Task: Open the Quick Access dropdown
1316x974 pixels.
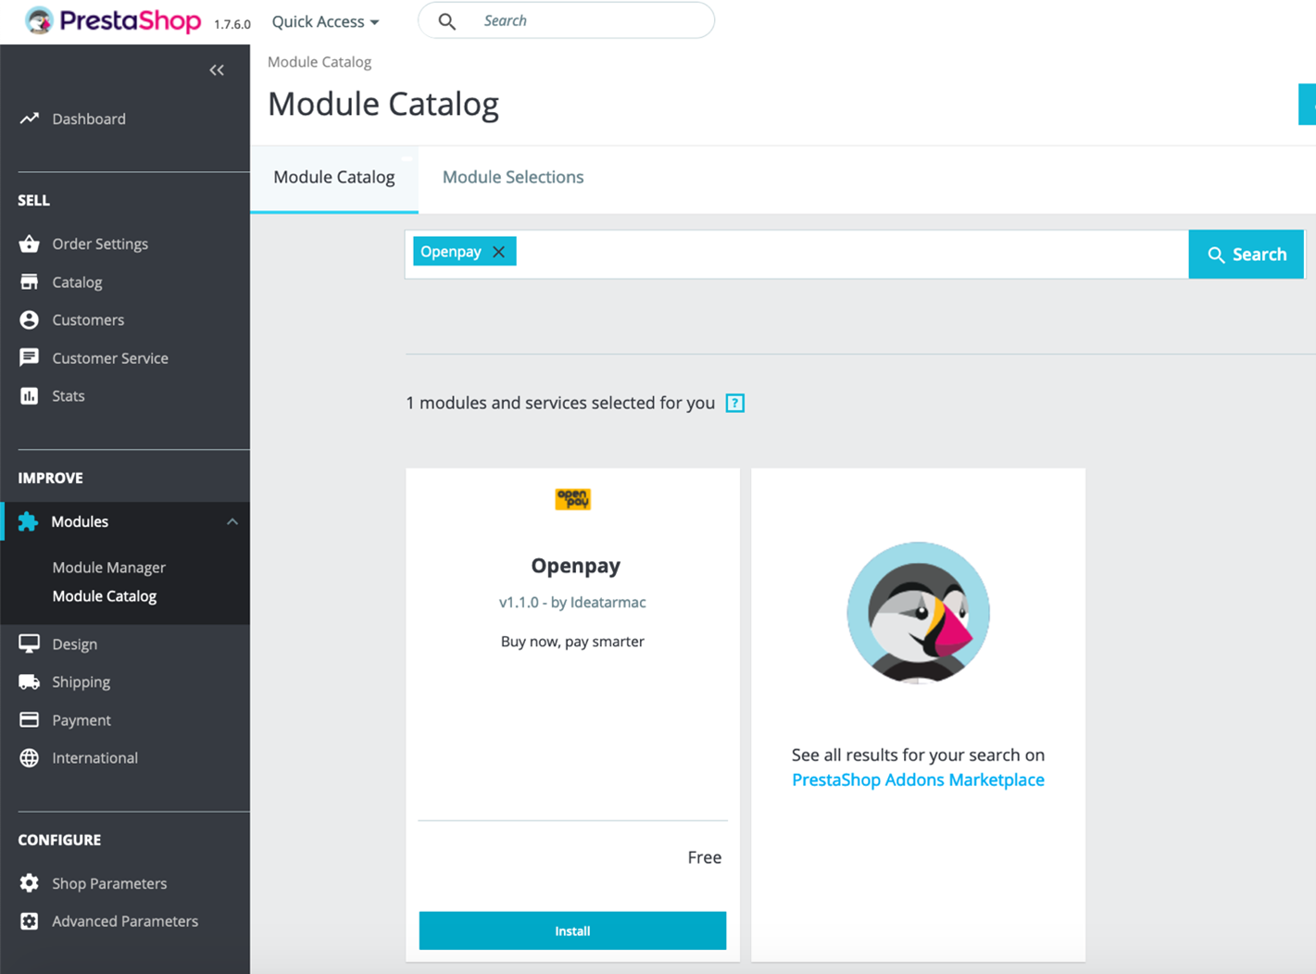Action: click(325, 21)
